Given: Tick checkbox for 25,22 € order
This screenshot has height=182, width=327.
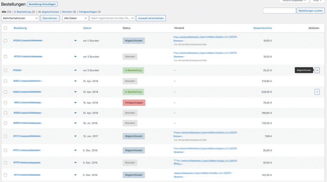Looking at the screenshot, I should [5, 70].
